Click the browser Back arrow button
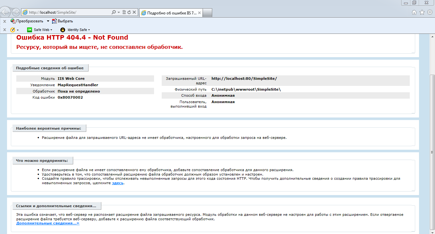Viewport: 435px width, 234px height. click(6, 12)
